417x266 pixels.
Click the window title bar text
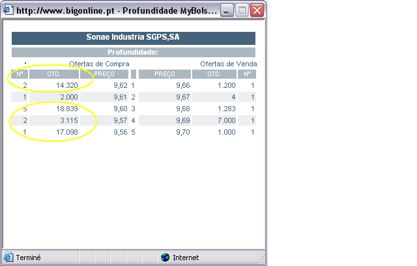(117, 10)
